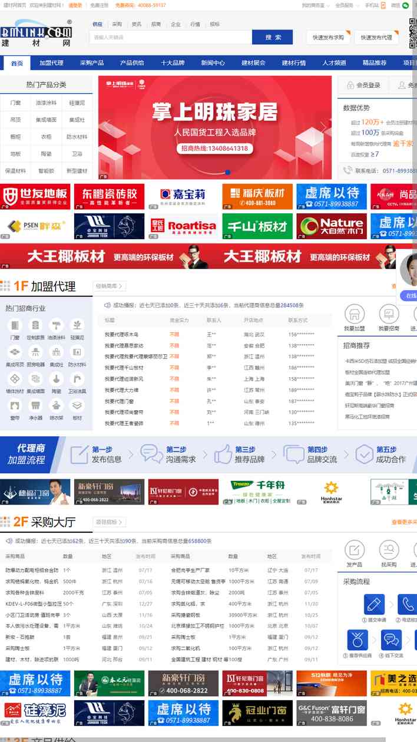Click 吊顶 in hot product categories

(15, 120)
